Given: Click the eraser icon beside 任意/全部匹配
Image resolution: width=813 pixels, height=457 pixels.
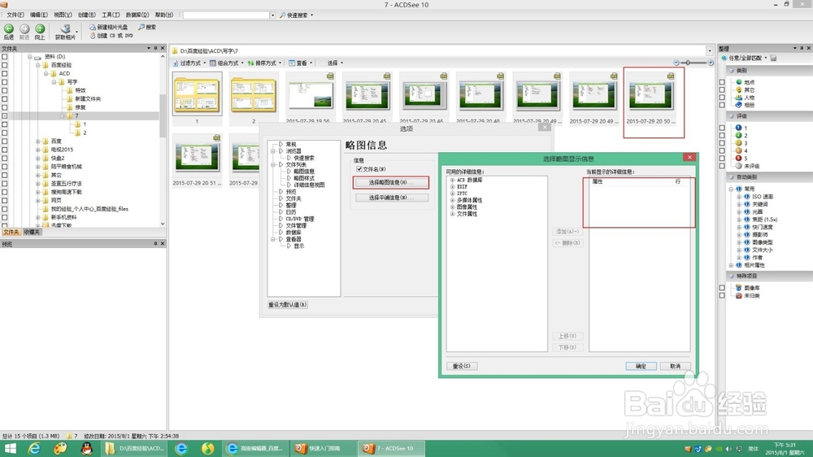Looking at the screenshot, I should click(774, 58).
